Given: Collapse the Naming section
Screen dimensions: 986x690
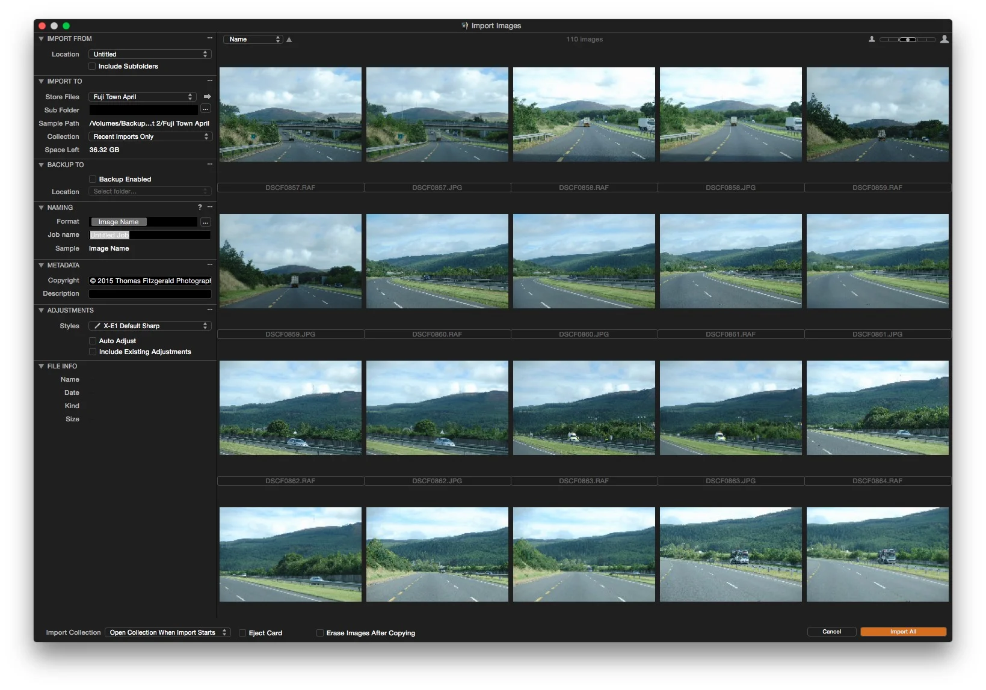Looking at the screenshot, I should (41, 207).
